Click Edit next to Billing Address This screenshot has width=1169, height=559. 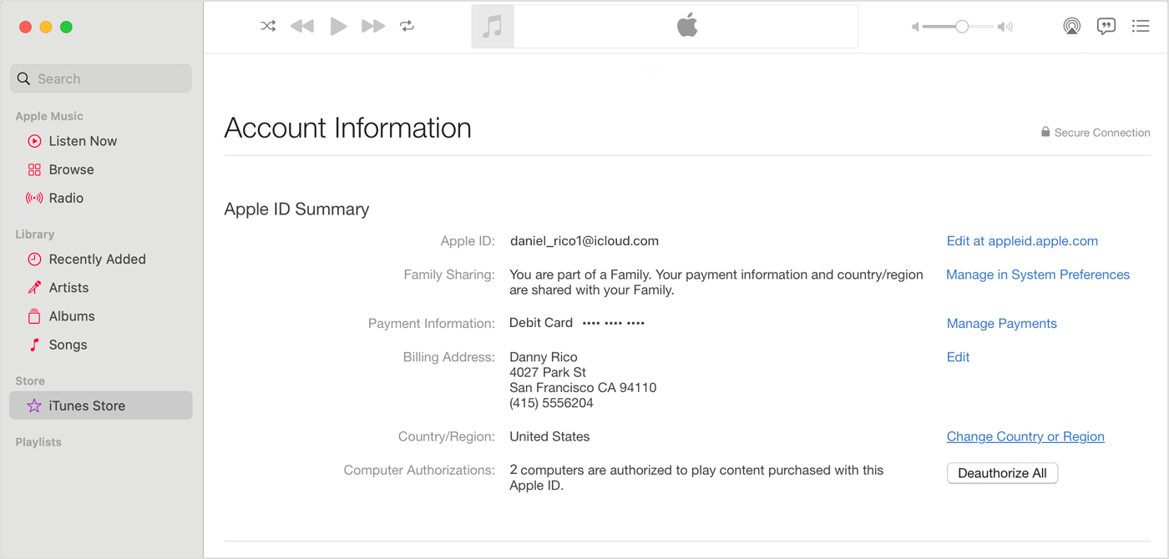pyautogui.click(x=958, y=357)
